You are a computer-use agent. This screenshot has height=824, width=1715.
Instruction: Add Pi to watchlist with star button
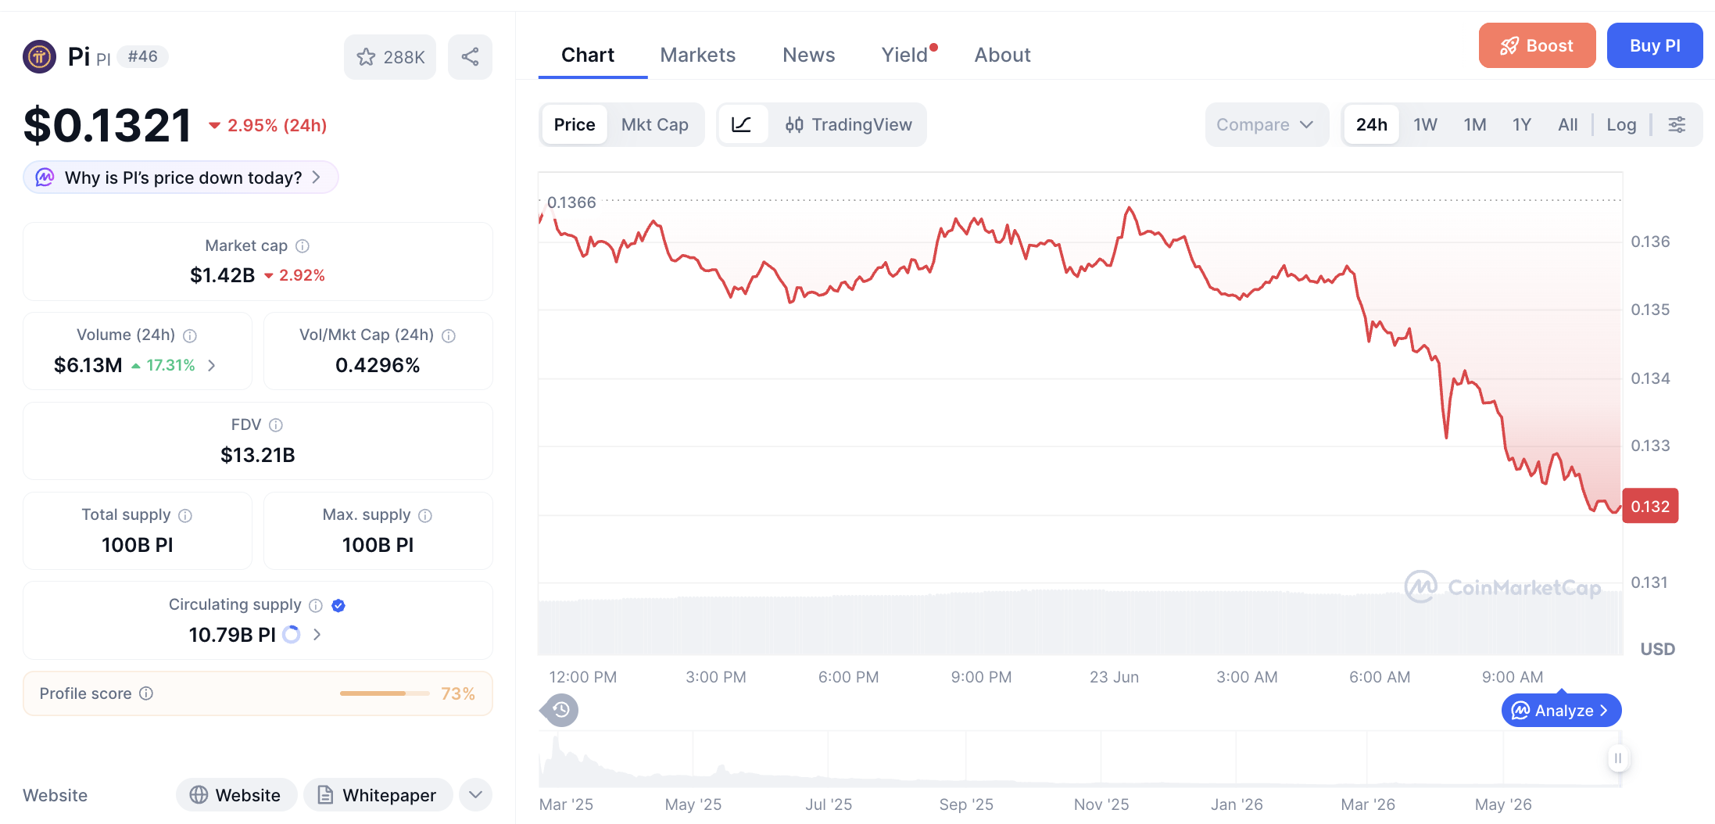point(390,57)
